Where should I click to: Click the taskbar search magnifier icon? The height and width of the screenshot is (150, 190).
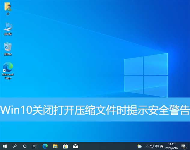[x=15, y=146]
